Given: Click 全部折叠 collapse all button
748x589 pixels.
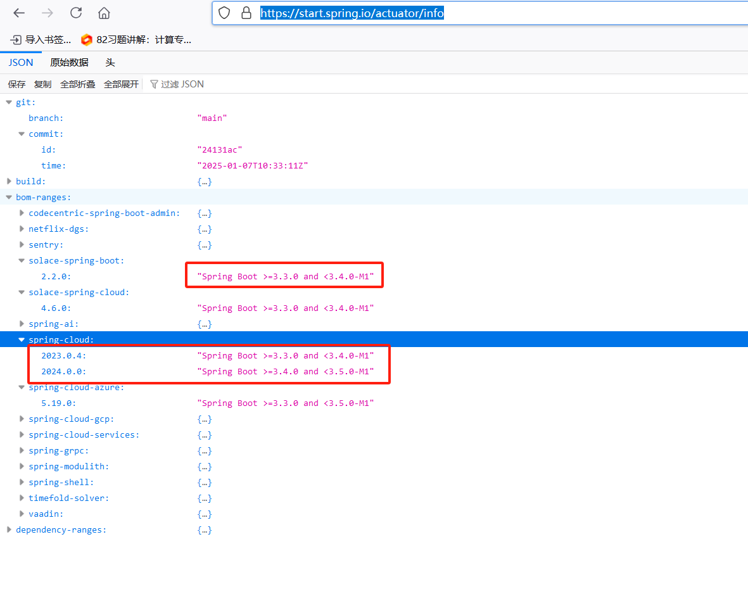Looking at the screenshot, I should click(78, 84).
